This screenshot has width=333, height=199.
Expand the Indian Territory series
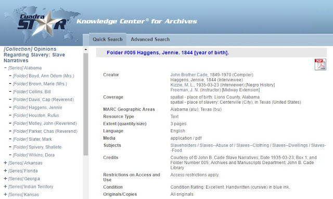tap(6, 186)
